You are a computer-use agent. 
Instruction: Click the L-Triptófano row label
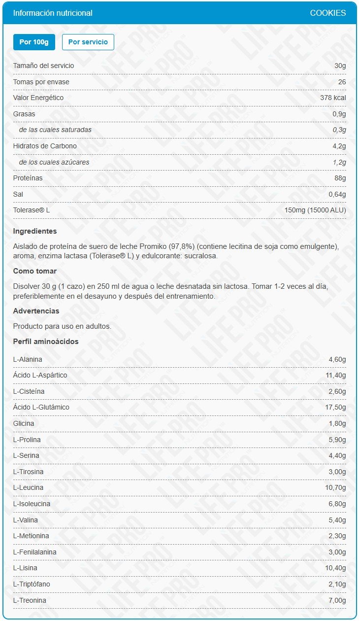(x=32, y=584)
